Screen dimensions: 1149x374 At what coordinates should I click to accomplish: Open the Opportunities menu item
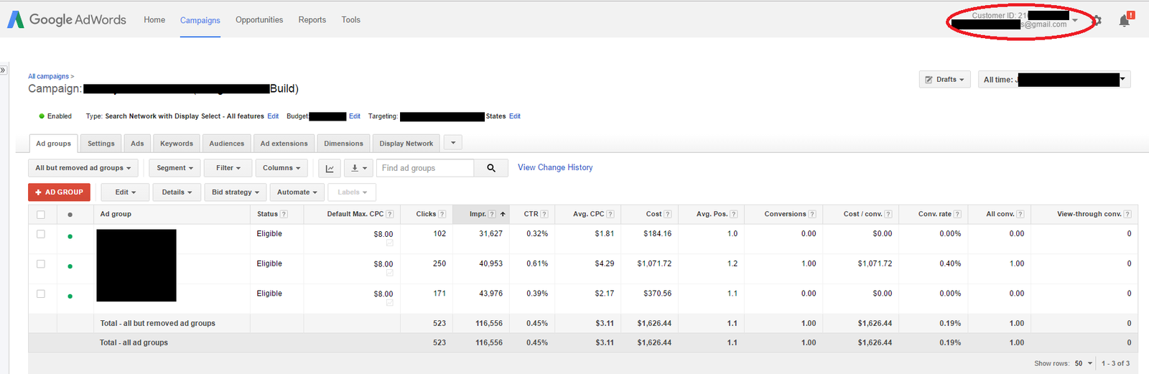pos(259,20)
